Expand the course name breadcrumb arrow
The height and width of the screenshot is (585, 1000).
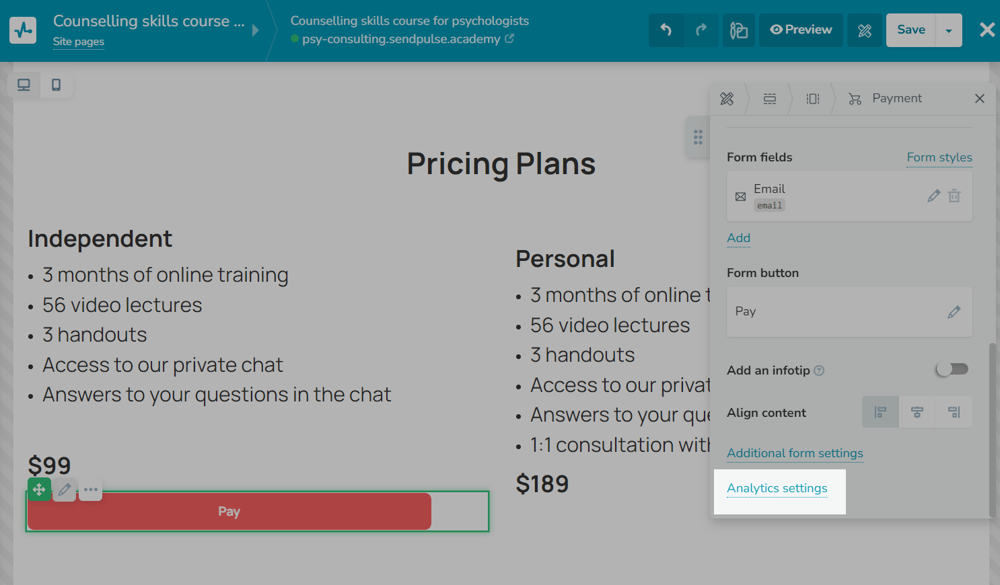256,30
